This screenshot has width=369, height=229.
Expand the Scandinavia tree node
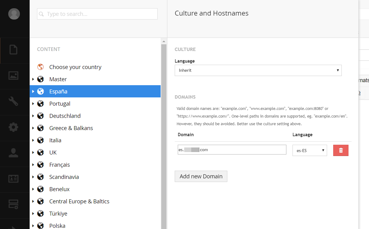tap(33, 177)
